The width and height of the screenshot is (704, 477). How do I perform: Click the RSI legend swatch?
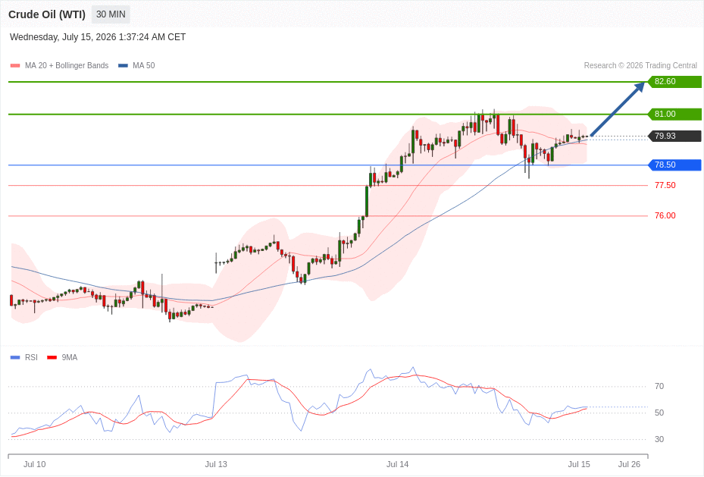point(15,357)
